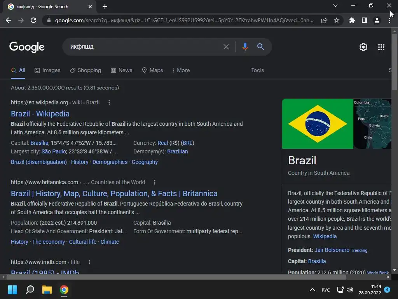Open the site security lock info
The height and width of the screenshot is (299, 398).
click(49, 20)
